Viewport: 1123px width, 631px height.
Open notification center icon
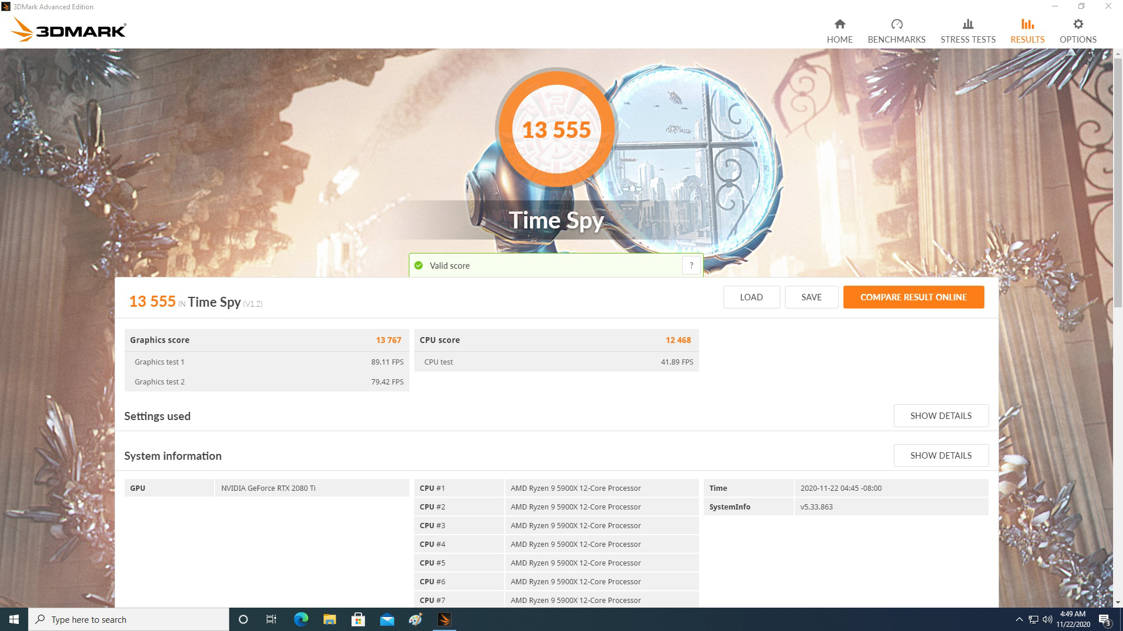[x=1105, y=619]
